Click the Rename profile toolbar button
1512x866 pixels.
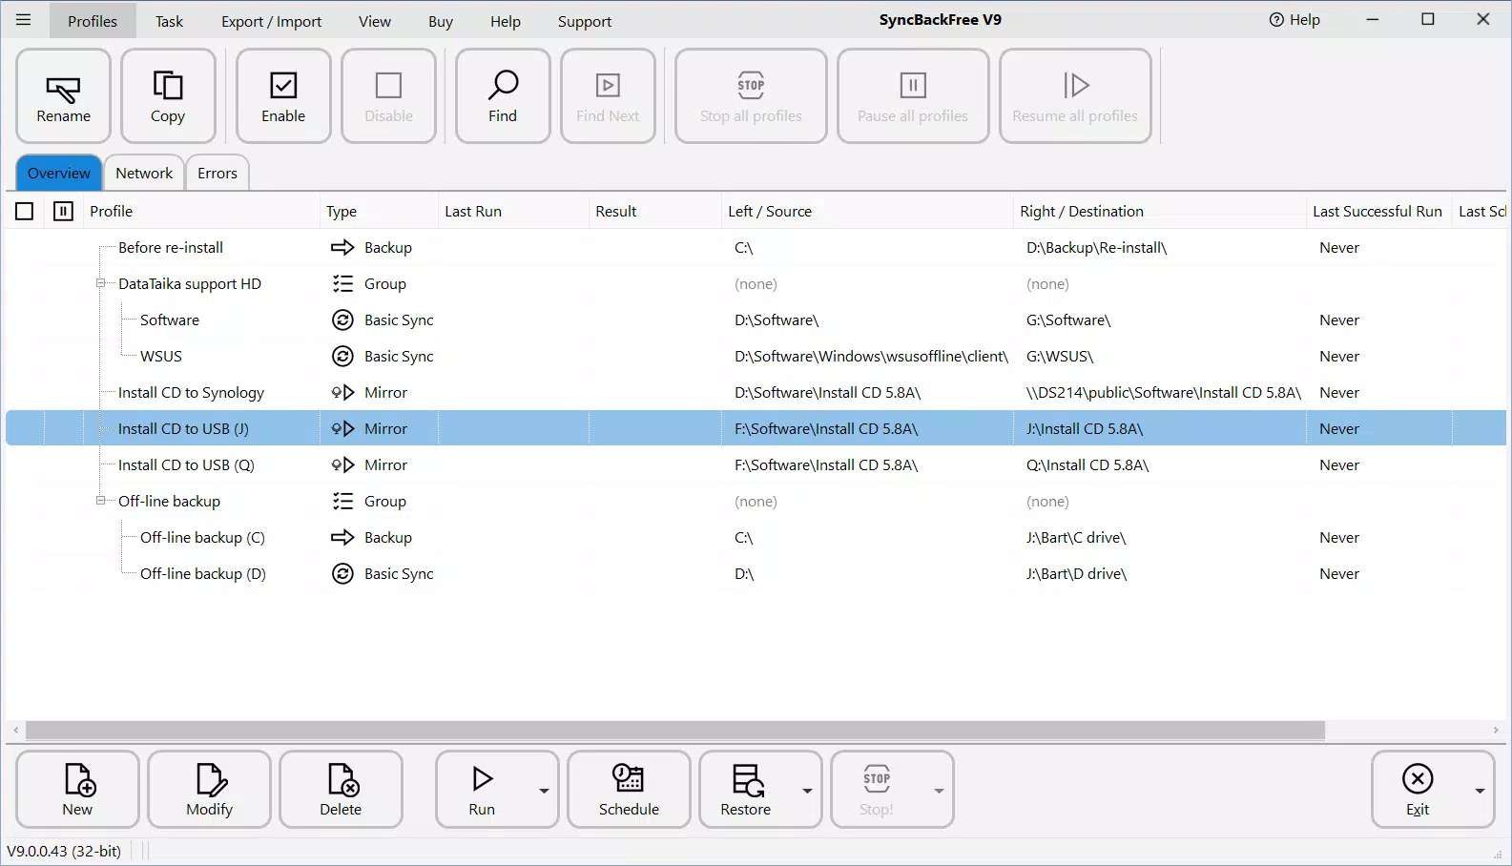click(x=64, y=96)
